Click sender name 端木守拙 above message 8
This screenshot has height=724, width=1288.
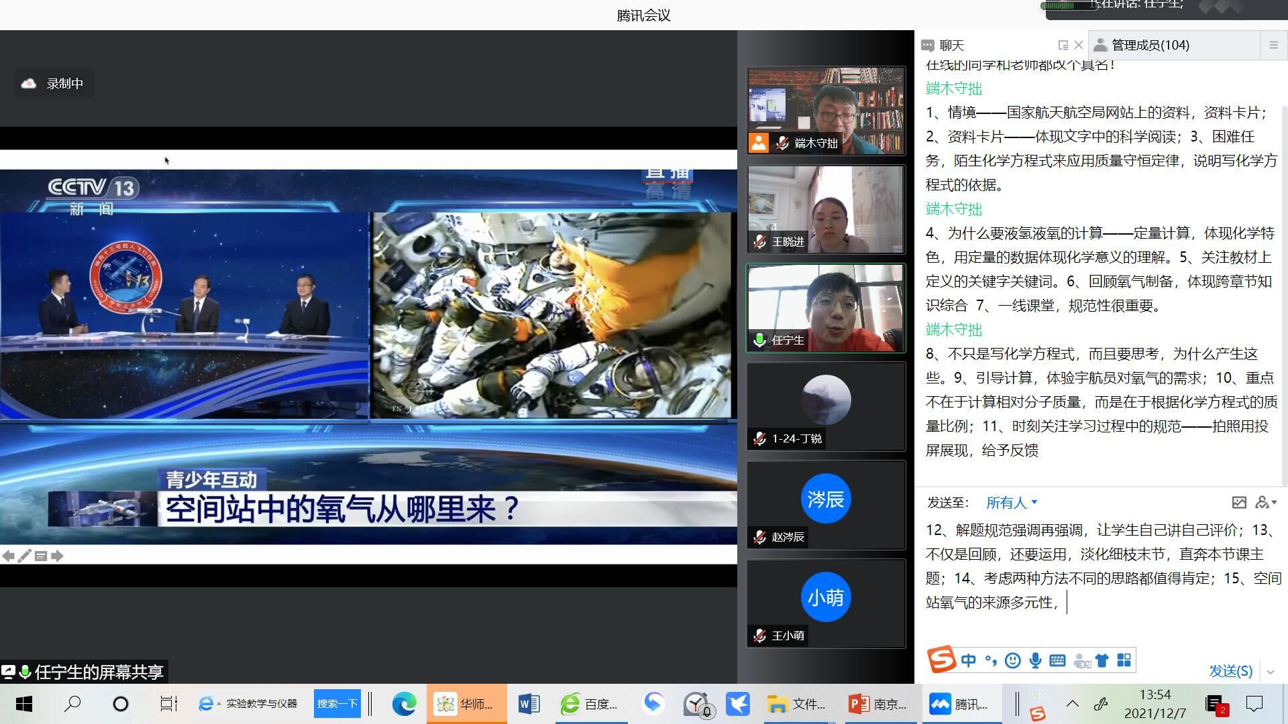pos(954,330)
